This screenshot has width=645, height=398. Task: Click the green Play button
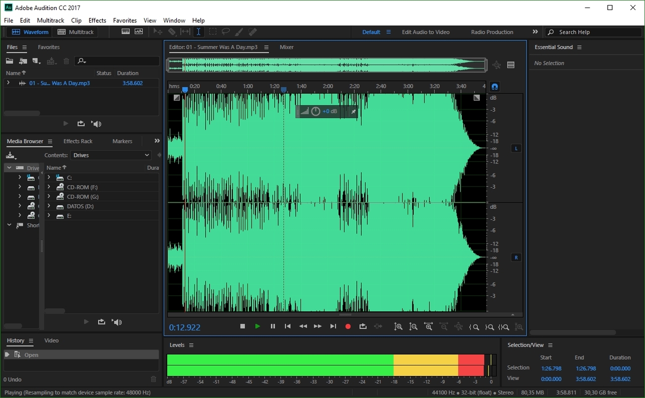[x=257, y=326]
